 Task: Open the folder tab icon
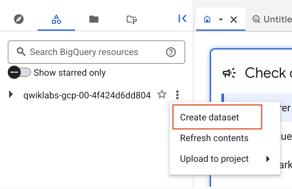point(94,19)
